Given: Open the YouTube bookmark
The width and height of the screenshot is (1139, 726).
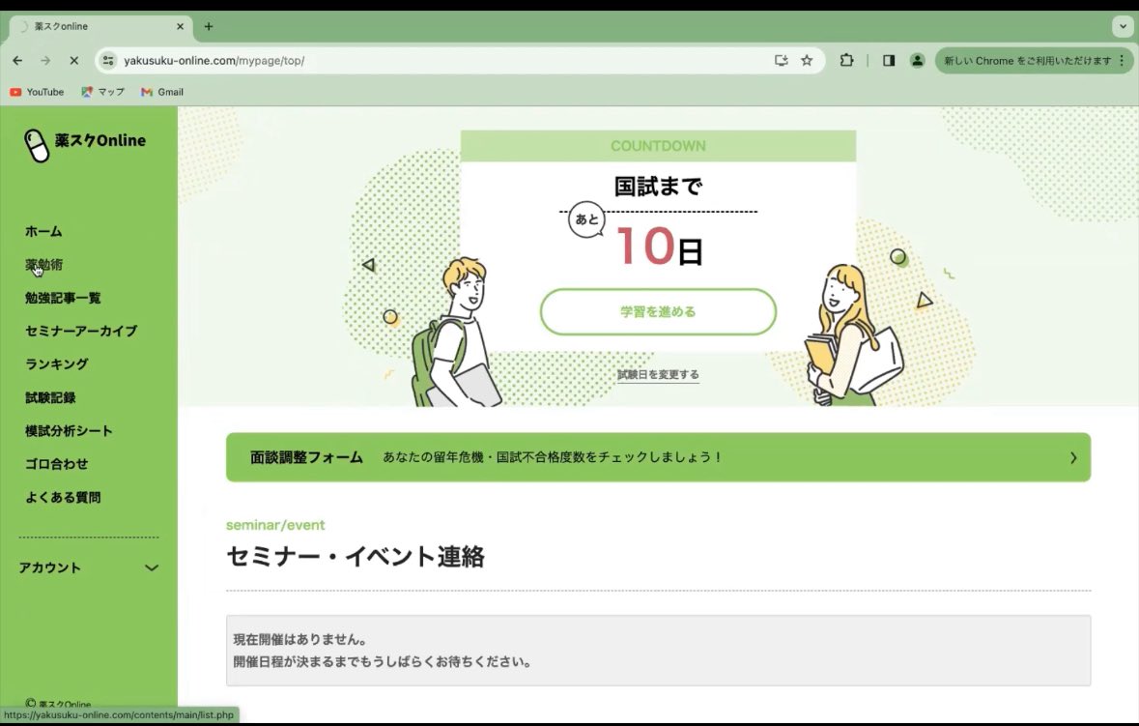Looking at the screenshot, I should (37, 92).
